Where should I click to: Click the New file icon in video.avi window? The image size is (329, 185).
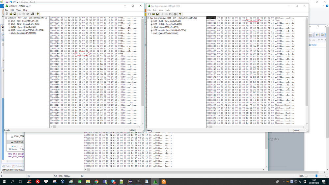coord(7,14)
